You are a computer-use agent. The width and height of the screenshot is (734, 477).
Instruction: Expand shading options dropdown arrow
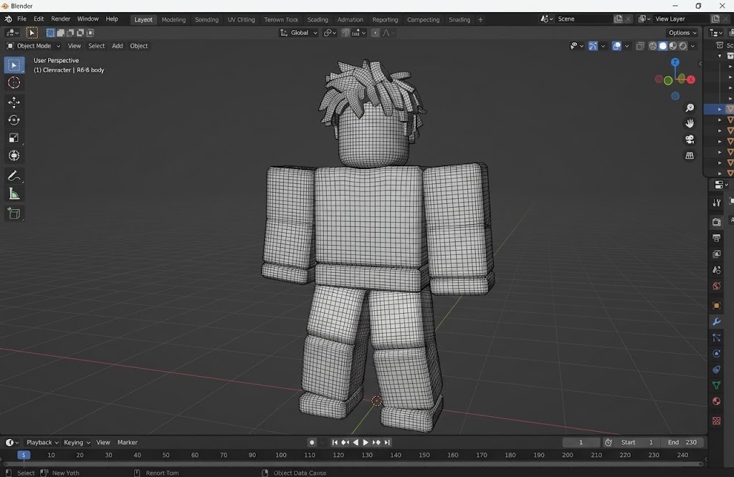click(x=693, y=46)
